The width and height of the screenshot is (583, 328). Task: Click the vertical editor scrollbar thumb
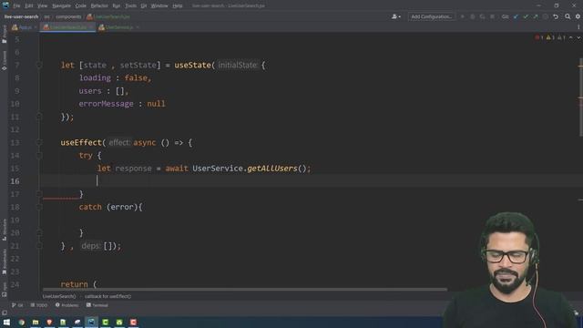(x=580, y=97)
